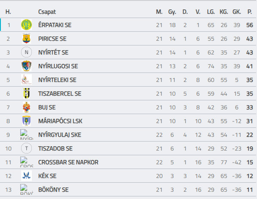Click the Érpataki SE team crest
This screenshot has height=199, width=257.
click(x=26, y=25)
